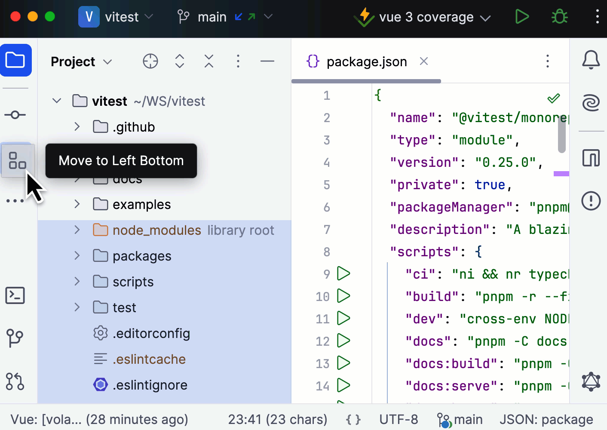Open the AI Assistant spiral icon
Viewport: 607px width, 430px height.
(x=591, y=103)
